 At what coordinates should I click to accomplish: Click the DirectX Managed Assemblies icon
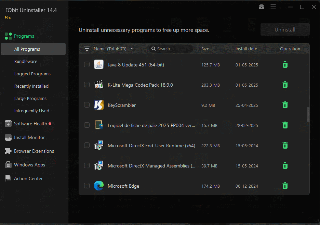99,165
